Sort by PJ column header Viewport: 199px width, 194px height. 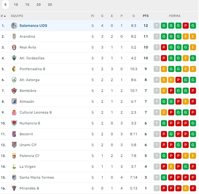pos(93,16)
